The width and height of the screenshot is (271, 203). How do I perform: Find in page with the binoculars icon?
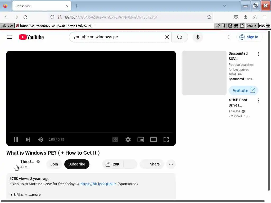pos(236,26)
